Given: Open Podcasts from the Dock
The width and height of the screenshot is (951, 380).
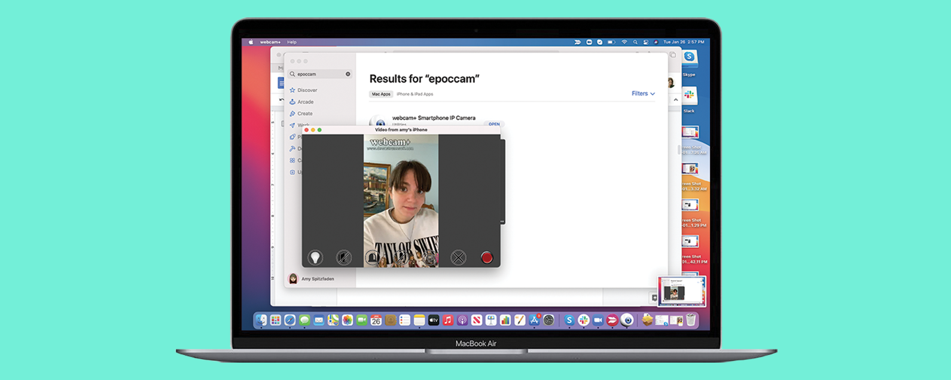Looking at the screenshot, I should pos(462,320).
